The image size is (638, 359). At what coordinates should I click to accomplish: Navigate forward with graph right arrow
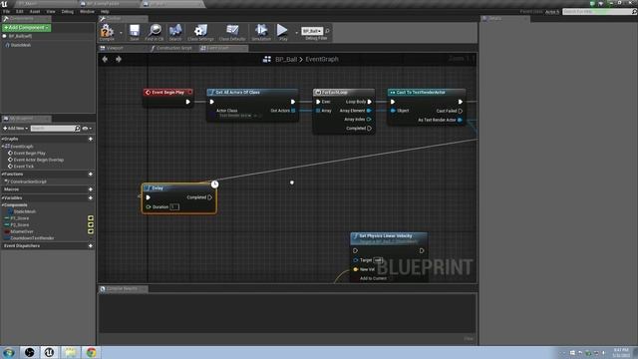[x=119, y=59]
